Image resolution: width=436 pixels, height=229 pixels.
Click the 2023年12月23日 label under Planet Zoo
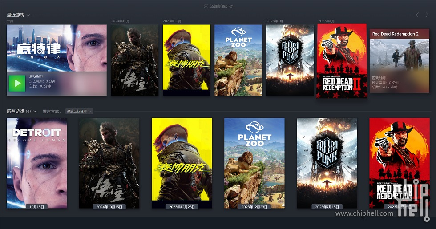pos(254,207)
